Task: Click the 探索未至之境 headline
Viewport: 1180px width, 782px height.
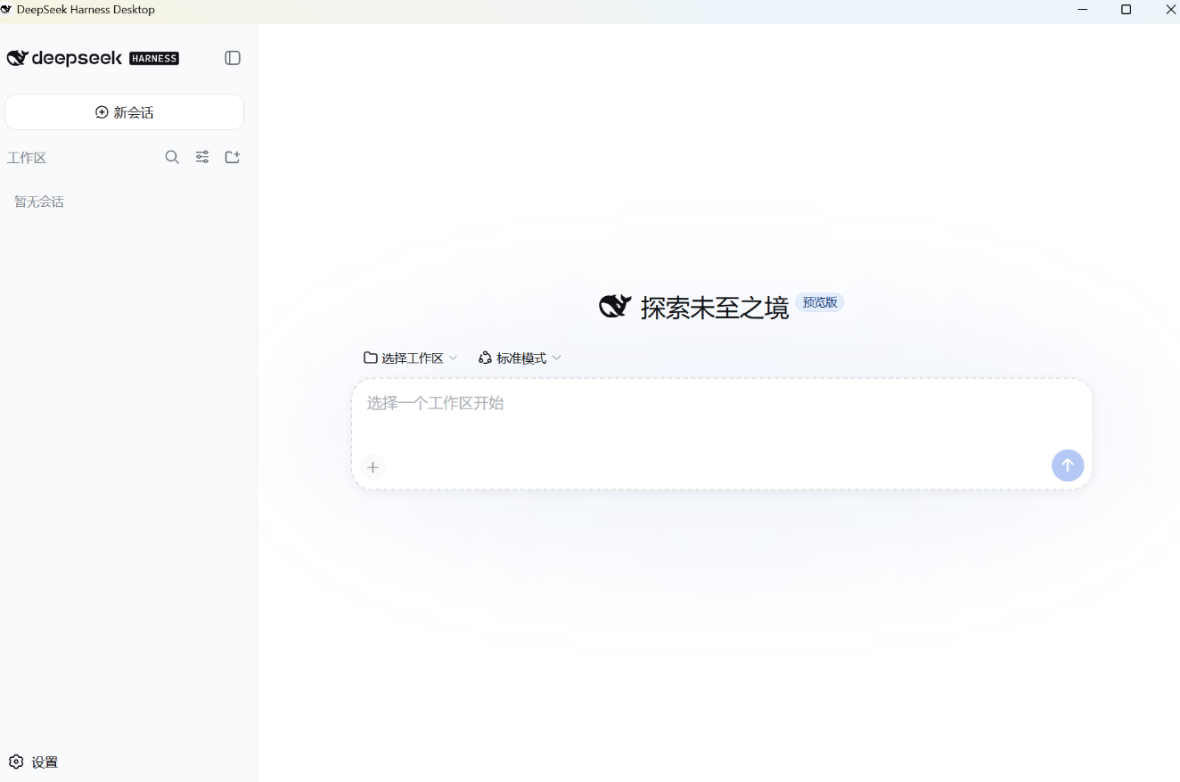Action: click(715, 308)
